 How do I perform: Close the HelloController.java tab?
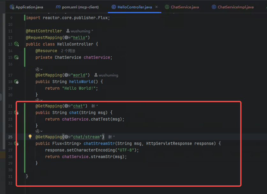coord(157,7)
